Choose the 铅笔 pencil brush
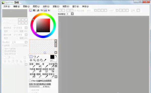Viewport: 151px width, 93px height. click(x=32, y=65)
